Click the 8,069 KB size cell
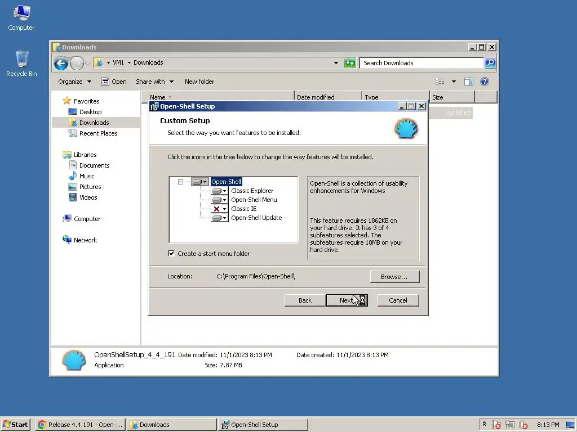 point(458,113)
